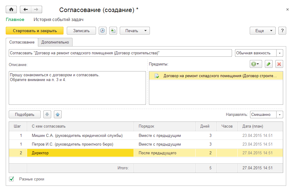Open История событий задач section
The height and width of the screenshot is (190, 294).
(58, 20)
